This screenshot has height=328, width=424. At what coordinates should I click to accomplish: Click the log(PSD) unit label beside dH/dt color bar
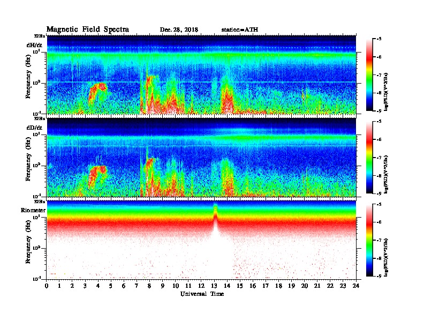tap(386, 92)
